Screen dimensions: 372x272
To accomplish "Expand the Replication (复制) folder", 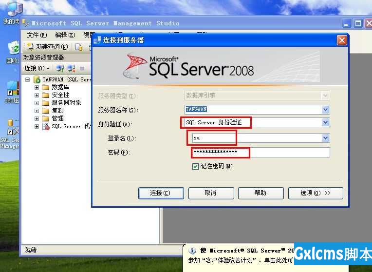I will tap(37, 111).
